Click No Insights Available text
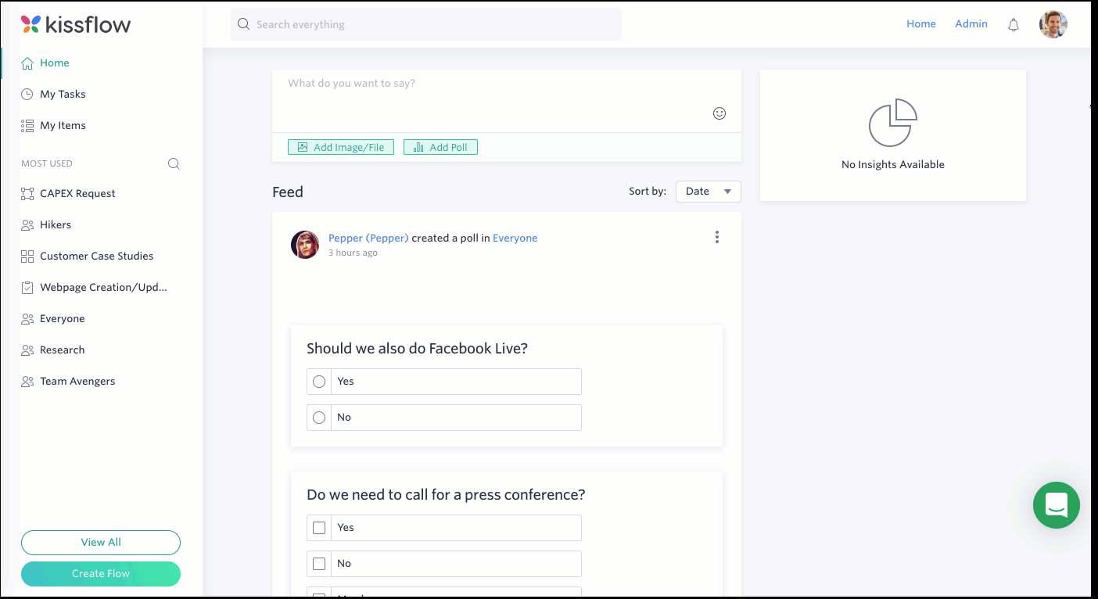The width and height of the screenshot is (1098, 599). 893,165
